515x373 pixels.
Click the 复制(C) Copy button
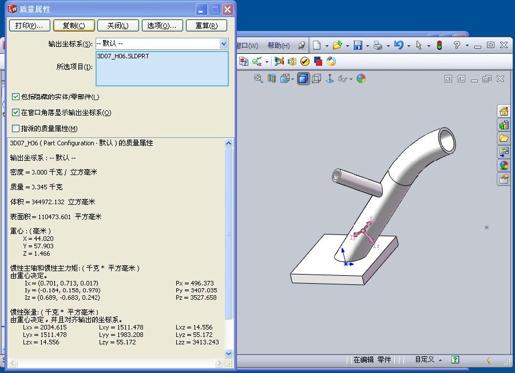pyautogui.click(x=74, y=26)
